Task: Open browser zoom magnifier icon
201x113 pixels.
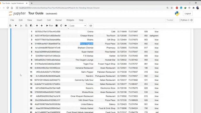Action: [x=167, y=8]
